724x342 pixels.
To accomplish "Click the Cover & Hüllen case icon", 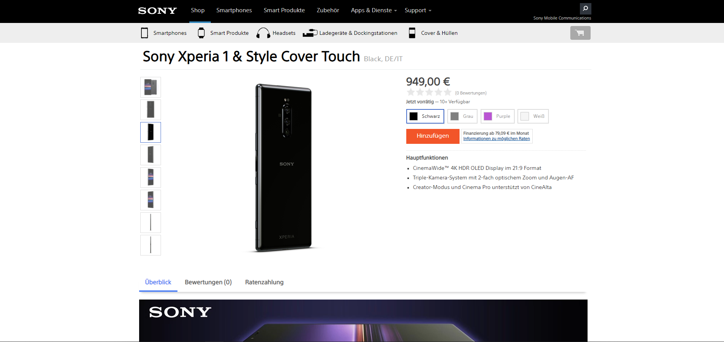I will click(x=412, y=33).
